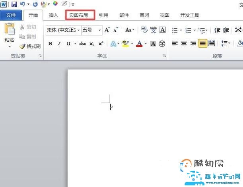This screenshot has width=243, height=187.
Task: Toggle Underline formatting
Action: coord(69,44)
